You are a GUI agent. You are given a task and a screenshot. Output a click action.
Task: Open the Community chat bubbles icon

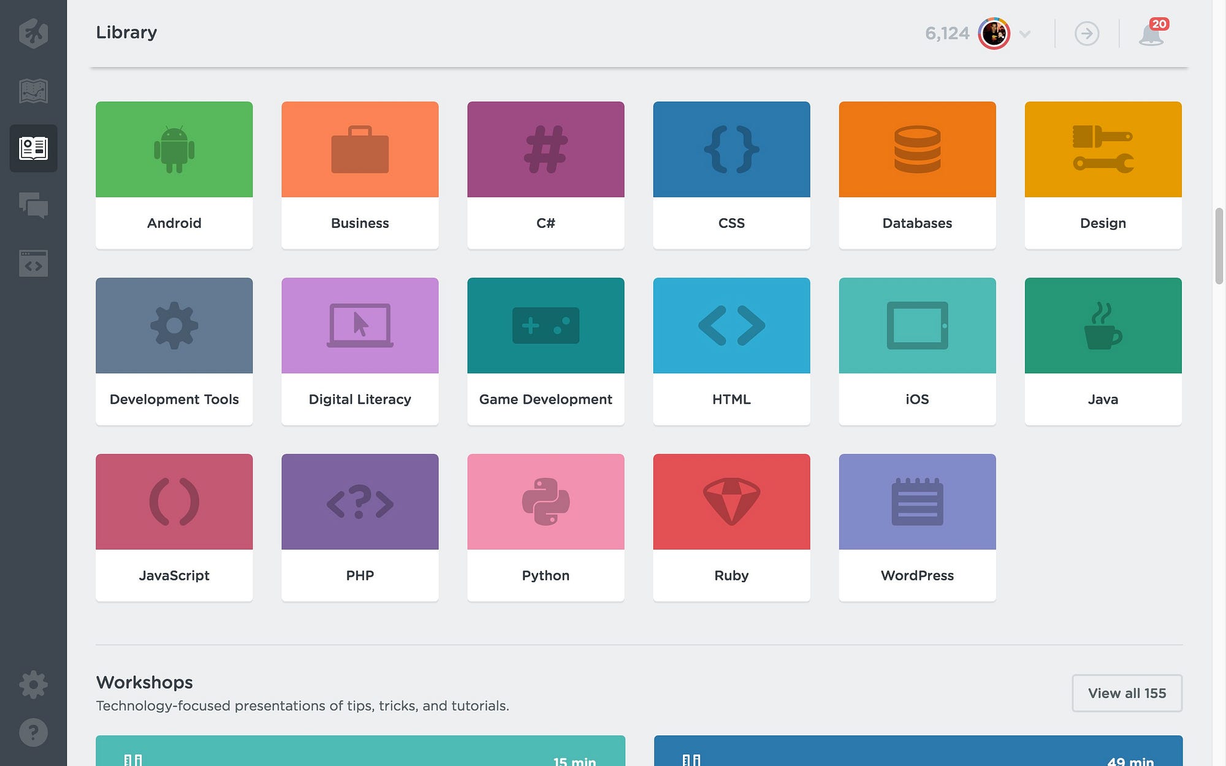click(x=33, y=205)
